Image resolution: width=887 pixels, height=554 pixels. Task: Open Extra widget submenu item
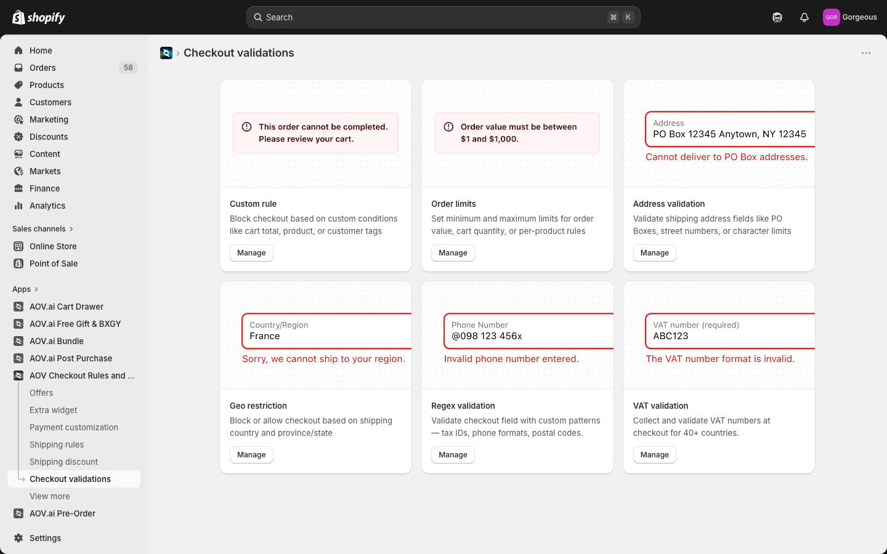(x=54, y=410)
